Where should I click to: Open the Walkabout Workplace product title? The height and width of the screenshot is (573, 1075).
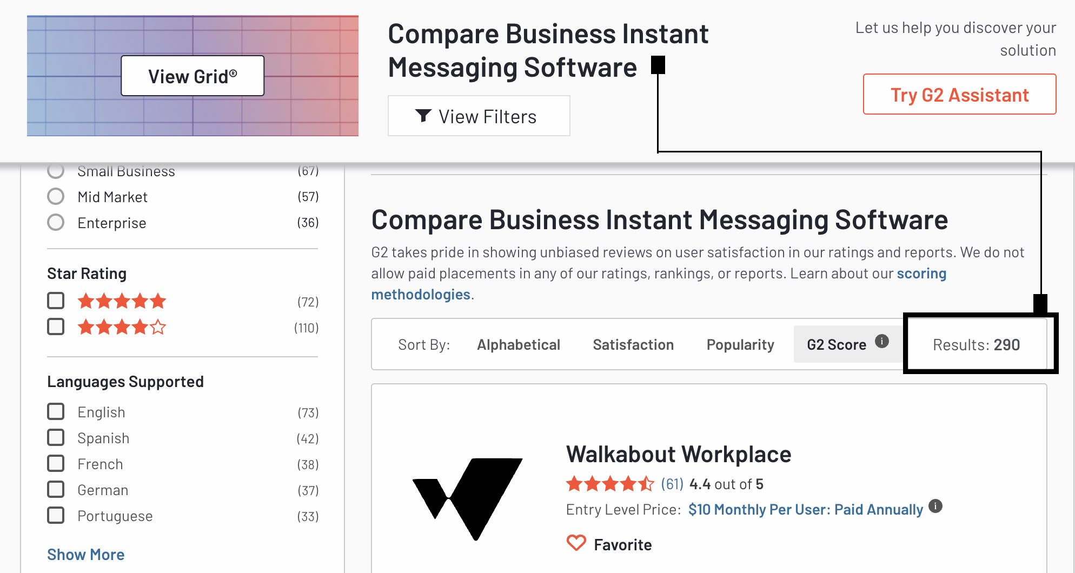pos(679,454)
